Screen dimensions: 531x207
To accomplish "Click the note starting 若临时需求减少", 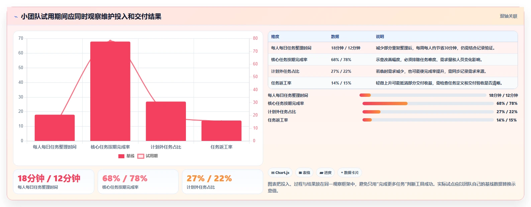I will click(x=431, y=71).
